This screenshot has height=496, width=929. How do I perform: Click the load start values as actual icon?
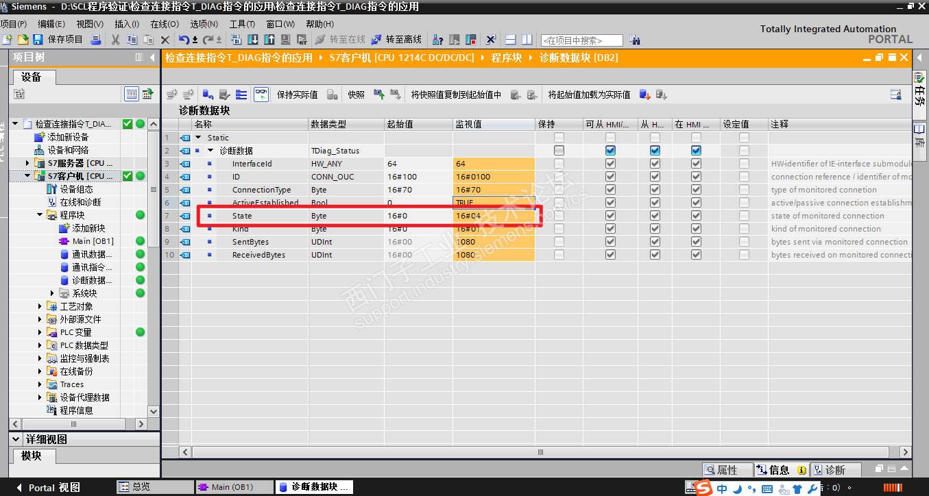point(644,95)
